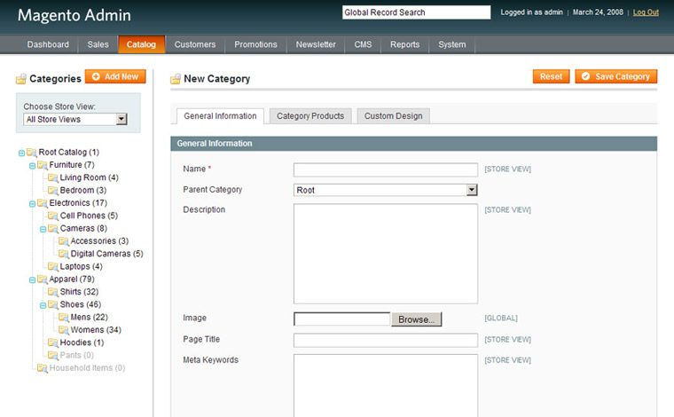Click the Shoes folder icon

pyautogui.click(x=53, y=305)
